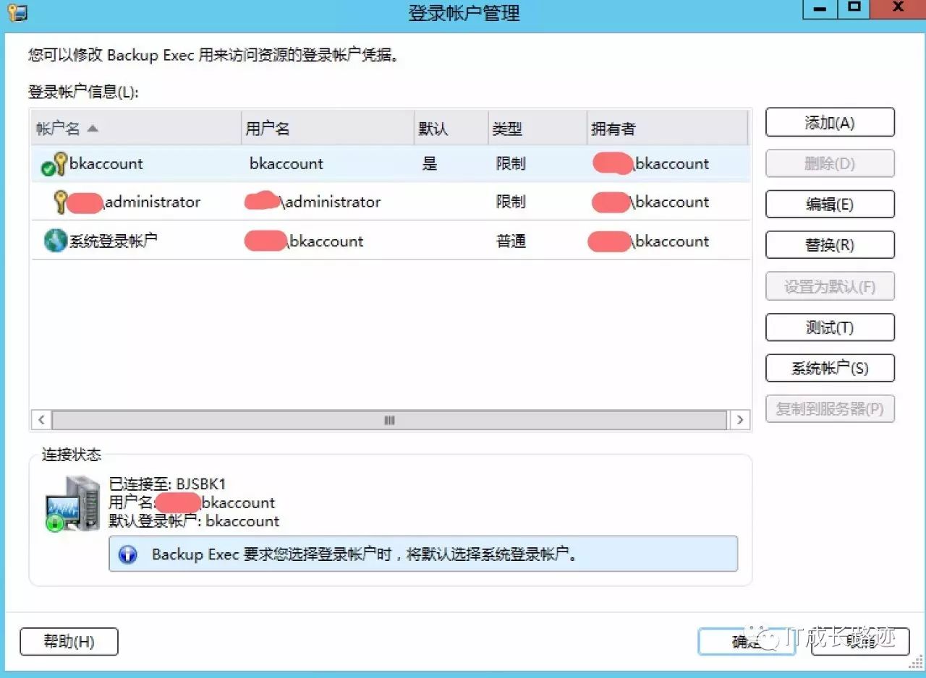Image resolution: width=926 pixels, height=678 pixels.
Task: Minimize the 登录帐户管理 window
Action: [820, 9]
